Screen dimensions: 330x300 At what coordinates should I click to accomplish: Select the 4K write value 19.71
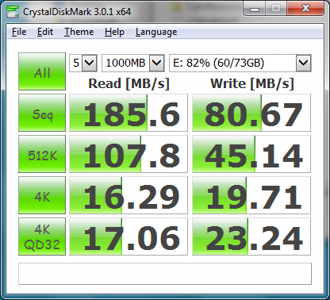251,195
